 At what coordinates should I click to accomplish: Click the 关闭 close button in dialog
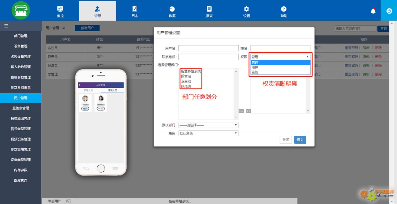coord(286,140)
